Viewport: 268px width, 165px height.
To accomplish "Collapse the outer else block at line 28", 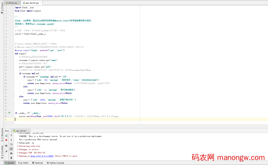I will click(x=14, y=96).
